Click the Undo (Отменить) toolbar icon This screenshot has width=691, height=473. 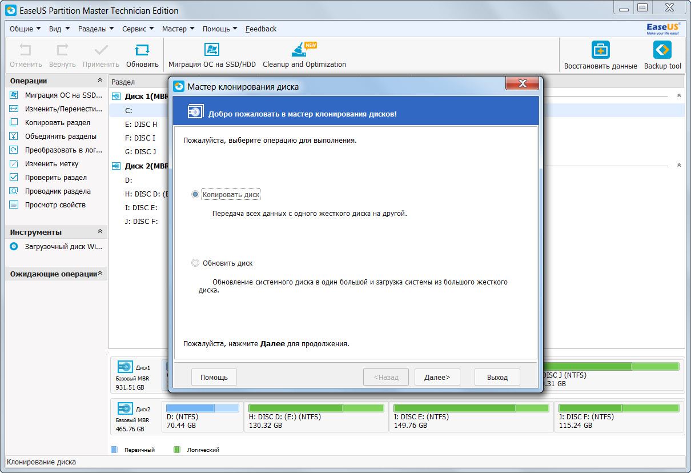pos(26,50)
